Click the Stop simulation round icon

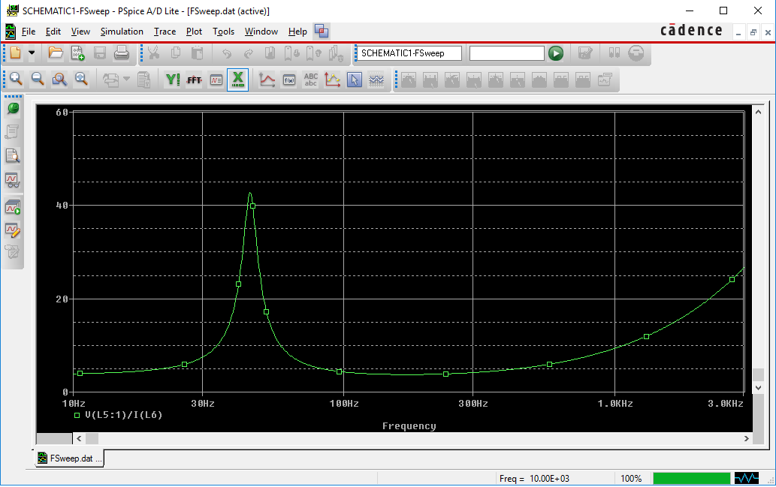click(x=636, y=53)
